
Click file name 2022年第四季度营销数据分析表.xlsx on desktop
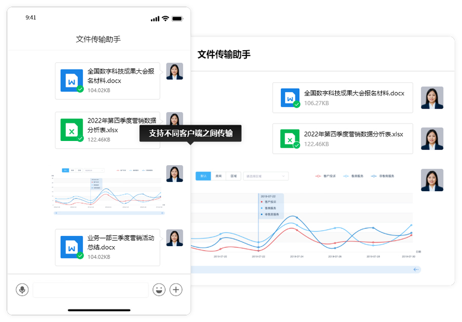(x=354, y=134)
